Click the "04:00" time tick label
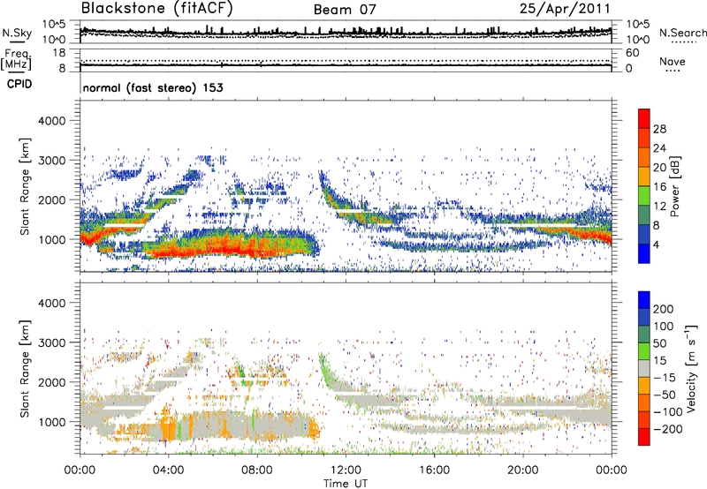707x489 pixels. (x=168, y=470)
